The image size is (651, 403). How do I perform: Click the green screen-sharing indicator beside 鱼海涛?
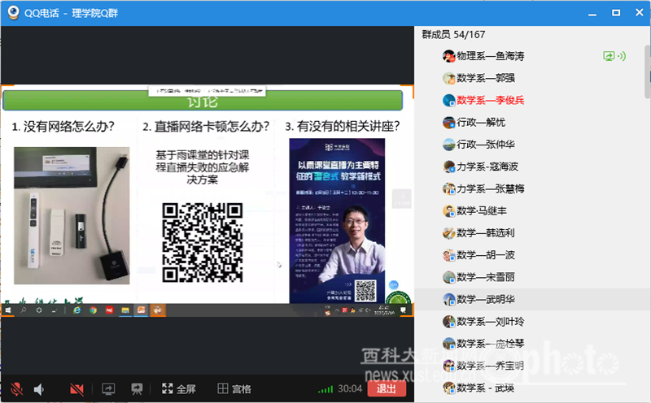coord(609,56)
